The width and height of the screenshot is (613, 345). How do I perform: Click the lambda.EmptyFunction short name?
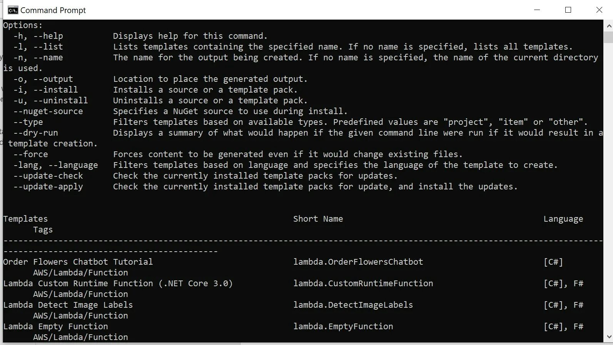coord(343,326)
